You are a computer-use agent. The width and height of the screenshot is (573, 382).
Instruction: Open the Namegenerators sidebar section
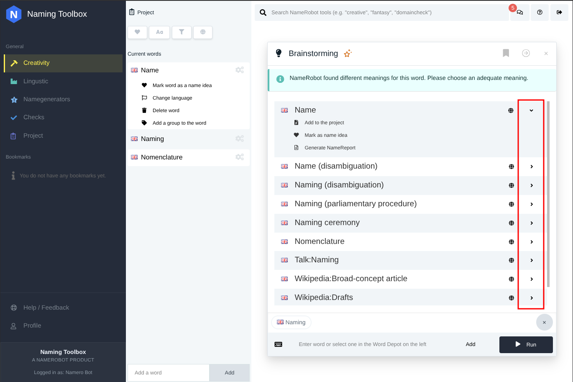click(46, 99)
